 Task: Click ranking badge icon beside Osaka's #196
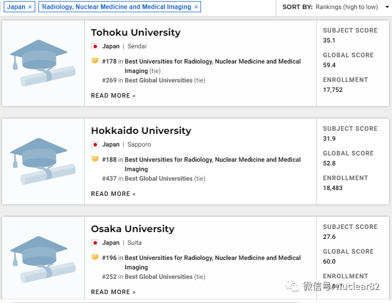click(x=95, y=257)
